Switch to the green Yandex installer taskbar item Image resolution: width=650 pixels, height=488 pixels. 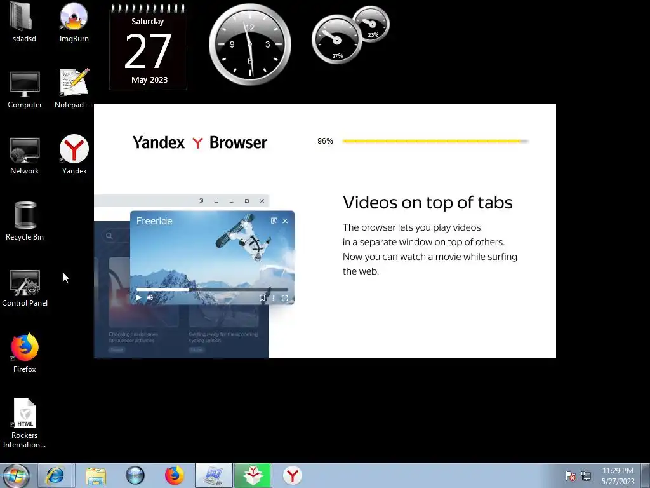coord(253,475)
